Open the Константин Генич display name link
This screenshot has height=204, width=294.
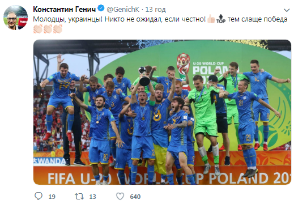[65, 9]
